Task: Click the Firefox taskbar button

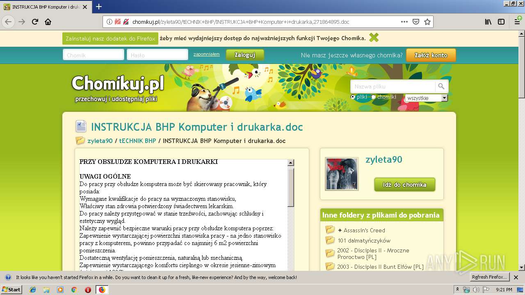Action: (x=102, y=290)
